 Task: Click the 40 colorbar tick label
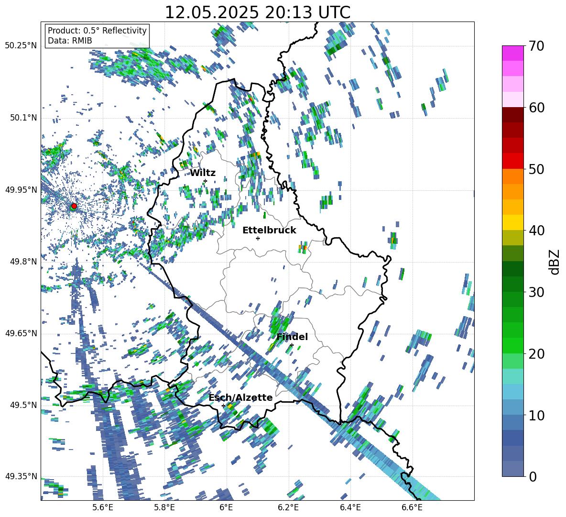[x=536, y=231]
